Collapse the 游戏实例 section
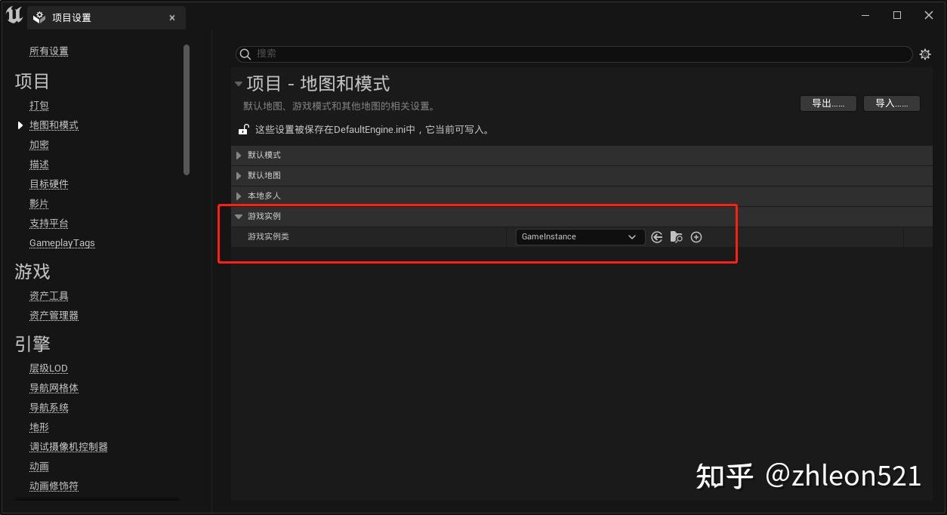This screenshot has height=515, width=947. tap(239, 215)
